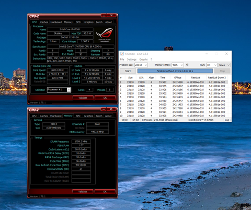
Task: Click the LinX Start button
Action: coord(128,71)
